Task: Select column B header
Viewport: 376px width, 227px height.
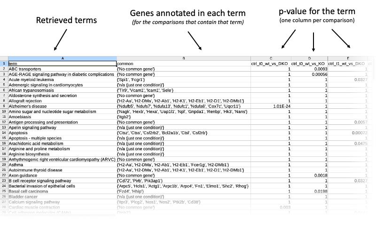Action: 183,58
